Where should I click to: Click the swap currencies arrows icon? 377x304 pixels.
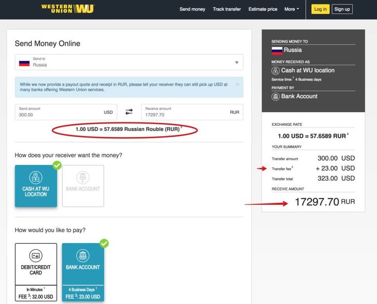[x=129, y=112]
